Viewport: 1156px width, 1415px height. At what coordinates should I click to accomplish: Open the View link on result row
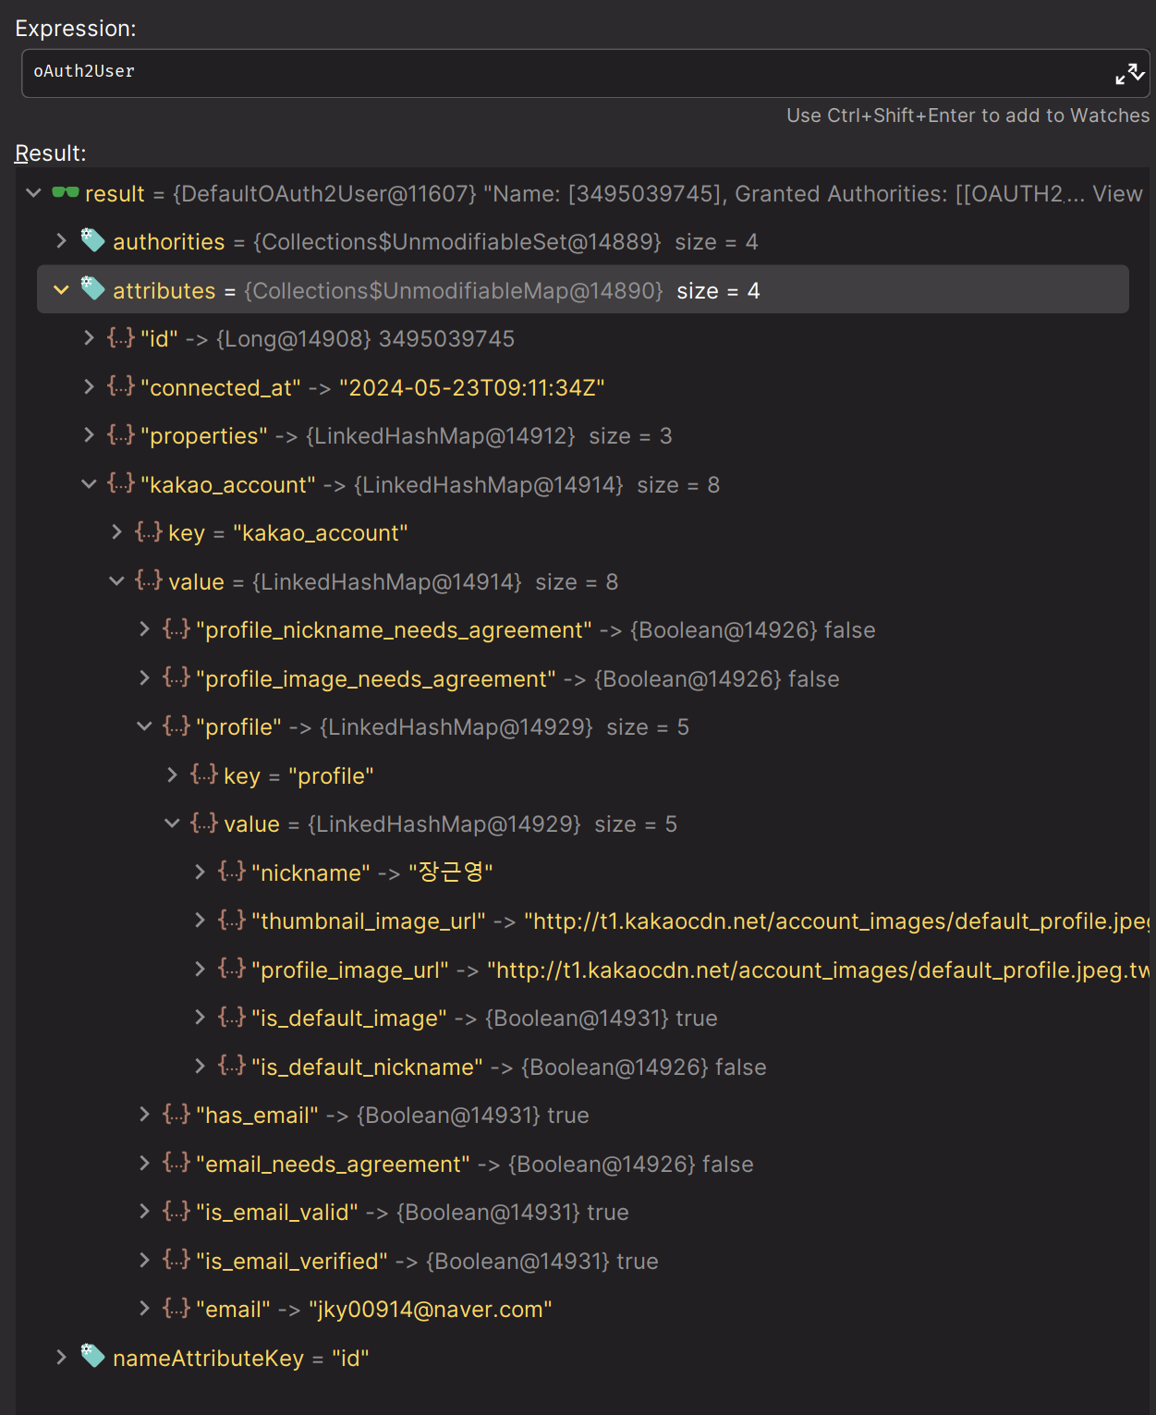1117,194
